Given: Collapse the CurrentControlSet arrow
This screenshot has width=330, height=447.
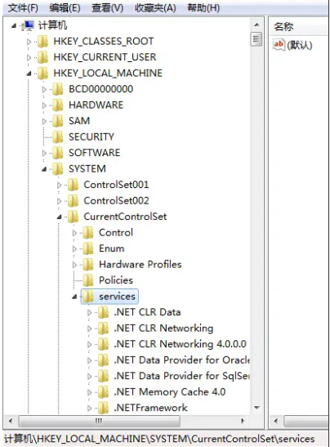Looking at the screenshot, I should point(60,217).
